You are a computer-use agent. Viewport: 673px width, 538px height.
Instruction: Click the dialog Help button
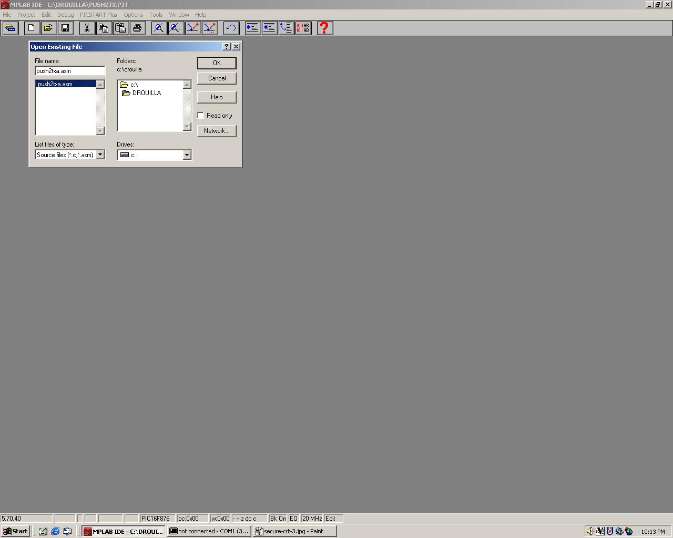tap(217, 97)
